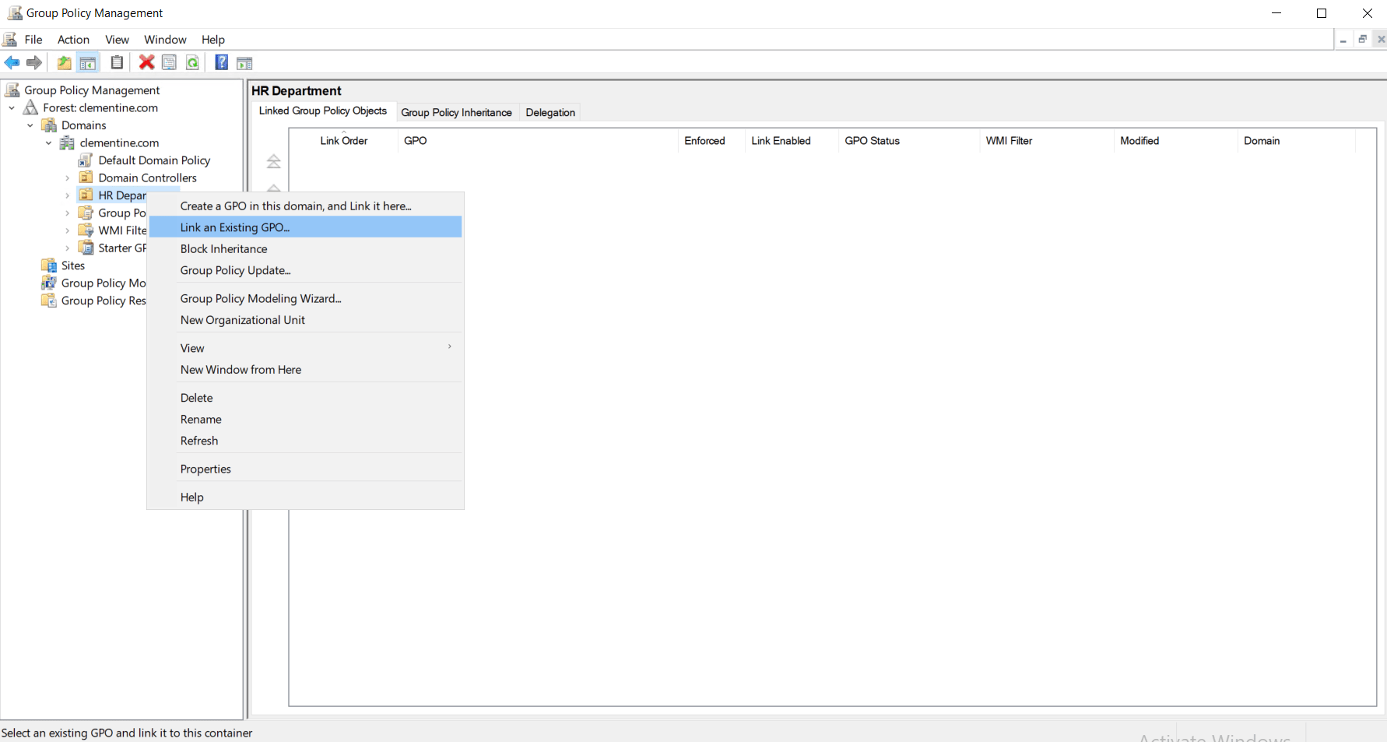Image resolution: width=1387 pixels, height=742 pixels.
Task: Open the Delegation tab
Action: [x=550, y=112]
